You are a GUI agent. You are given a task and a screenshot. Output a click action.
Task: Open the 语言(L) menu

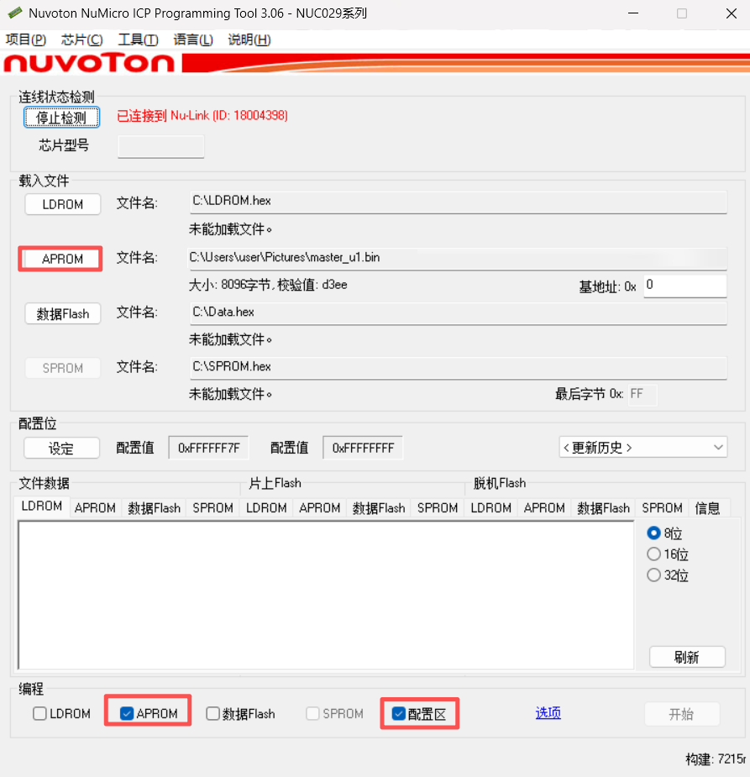(193, 39)
